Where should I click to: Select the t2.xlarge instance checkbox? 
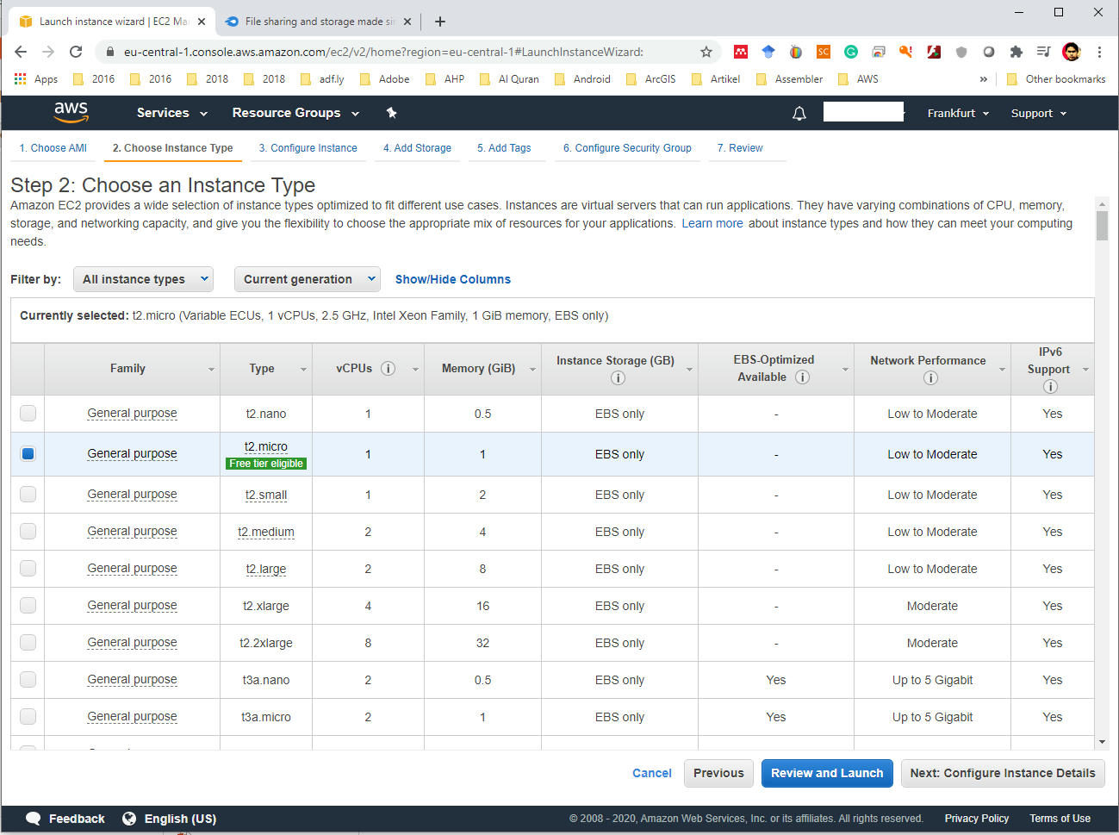tap(28, 605)
